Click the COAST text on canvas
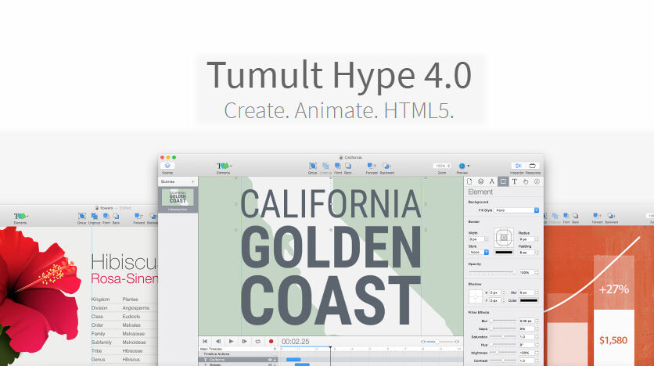This screenshot has width=654, height=366. pyautogui.click(x=331, y=300)
